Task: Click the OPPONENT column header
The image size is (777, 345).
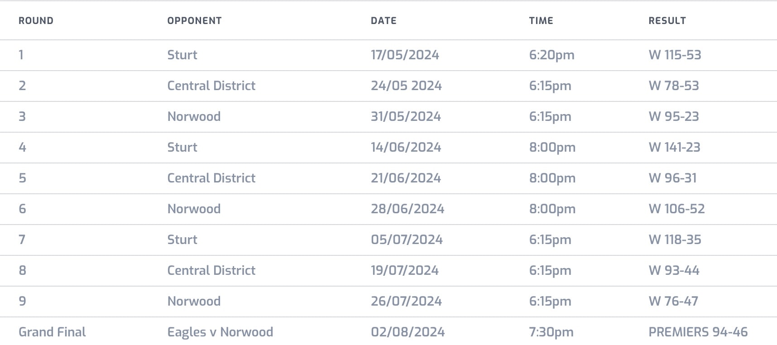Action: click(194, 21)
